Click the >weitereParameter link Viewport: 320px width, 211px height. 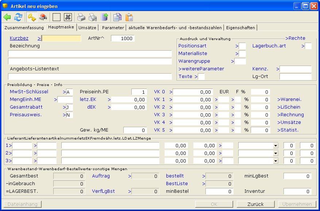tap(201, 69)
